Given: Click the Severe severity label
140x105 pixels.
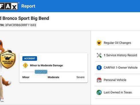Looking at the screenshot, I should pyautogui.click(x=81, y=77).
